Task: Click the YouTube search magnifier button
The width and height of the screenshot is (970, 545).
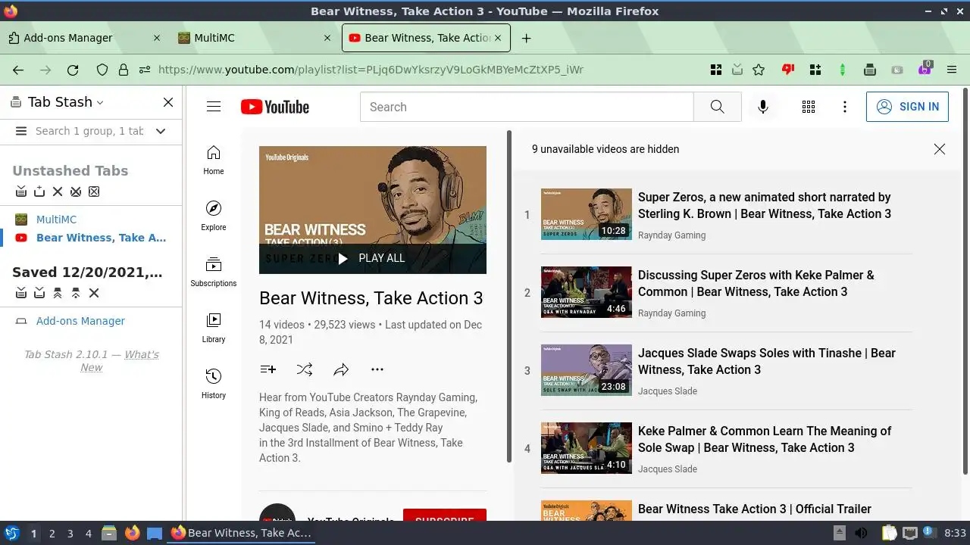Action: (718, 107)
